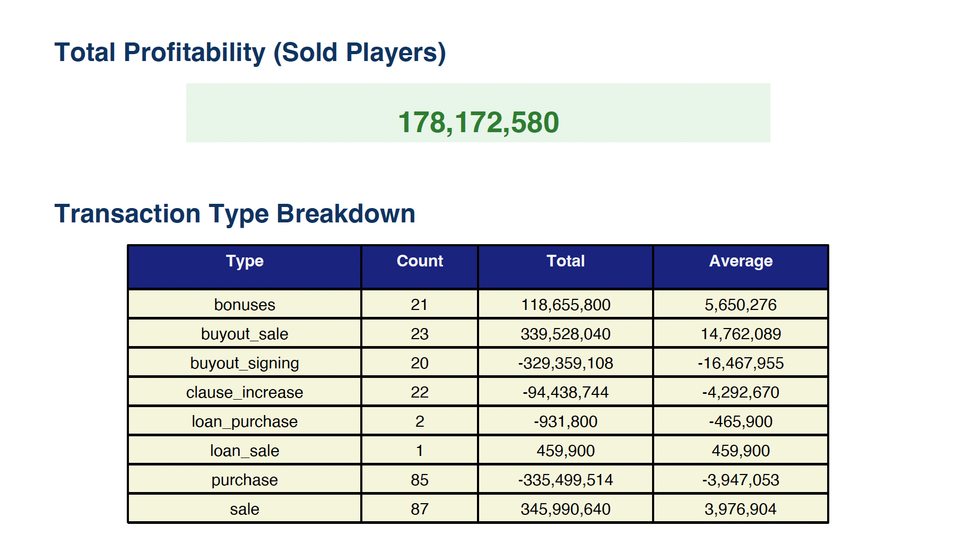The height and width of the screenshot is (552, 955).
Task: Click the Transaction Type Breakdown heading
Action: coord(235,214)
